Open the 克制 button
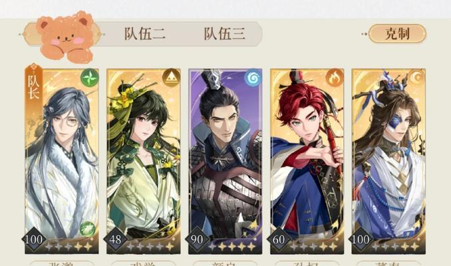This screenshot has width=451, height=266. tap(397, 34)
